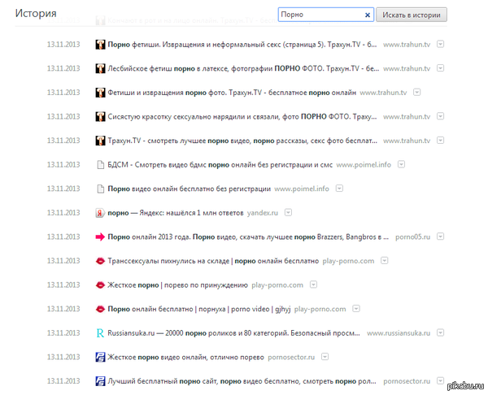Click the page icon of the "без регистрации" poimel.info entry
This screenshot has width=488, height=395.
100,189
